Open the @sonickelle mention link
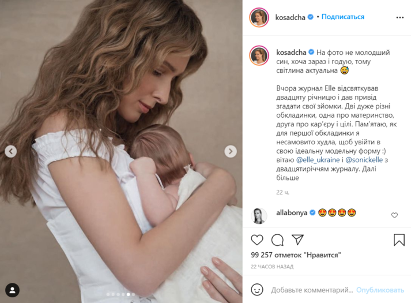Viewport: 411px width, 303px height. pyautogui.click(x=364, y=160)
